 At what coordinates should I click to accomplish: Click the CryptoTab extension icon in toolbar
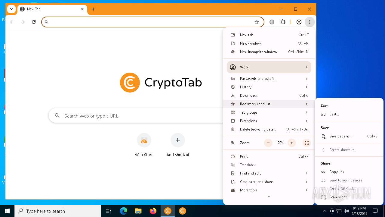click(272, 22)
